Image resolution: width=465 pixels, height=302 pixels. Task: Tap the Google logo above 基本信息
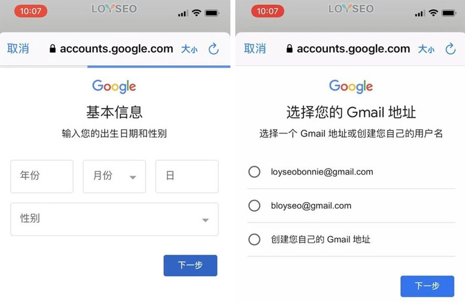[114, 87]
